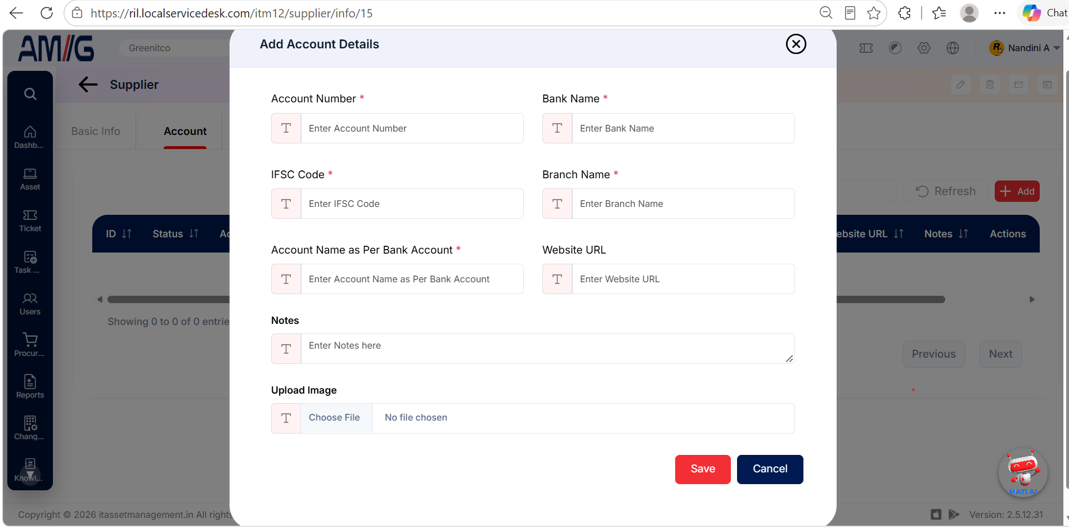This screenshot has height=528, width=1069.
Task: Click the back arrow beside Supplier
Action: (88, 84)
